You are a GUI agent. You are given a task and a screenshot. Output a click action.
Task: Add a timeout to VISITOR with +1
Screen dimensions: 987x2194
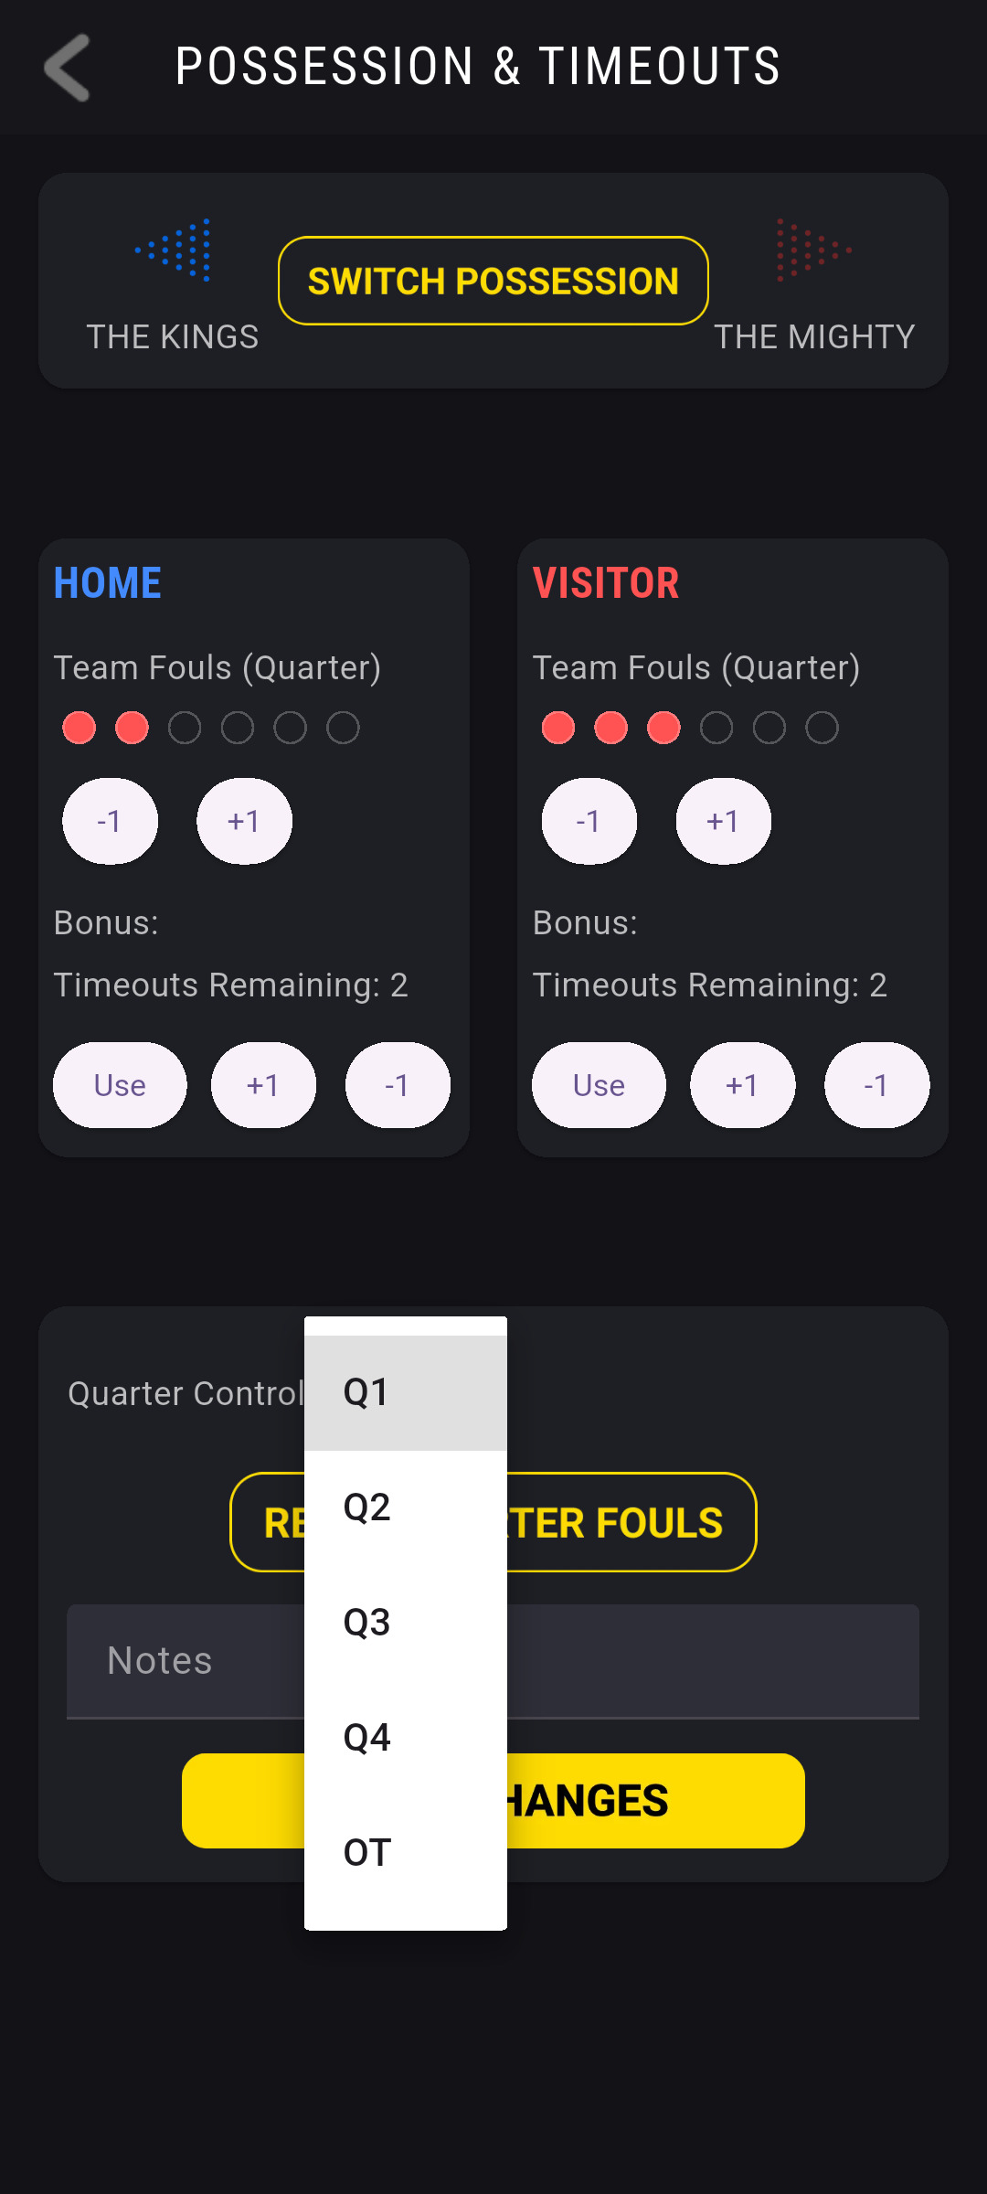[x=742, y=1085]
